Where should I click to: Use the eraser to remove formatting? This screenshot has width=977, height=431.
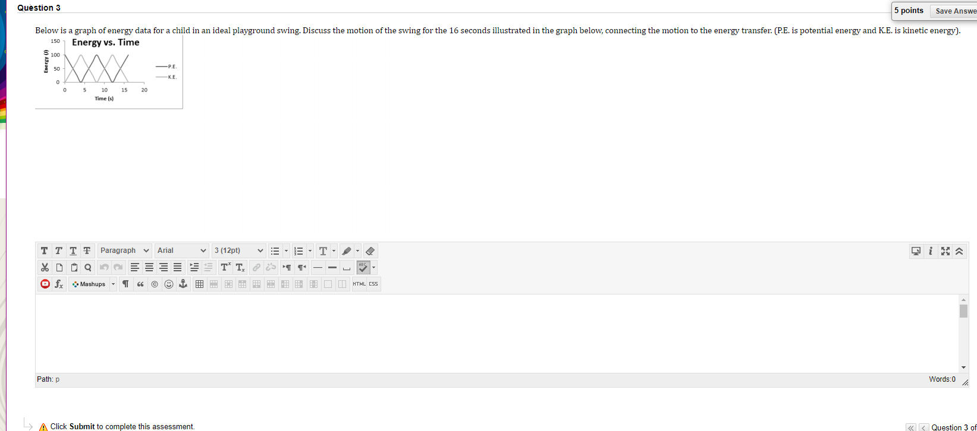(x=370, y=251)
